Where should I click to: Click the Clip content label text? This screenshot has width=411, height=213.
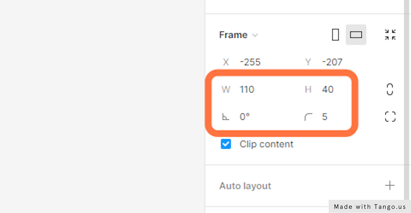(x=266, y=144)
